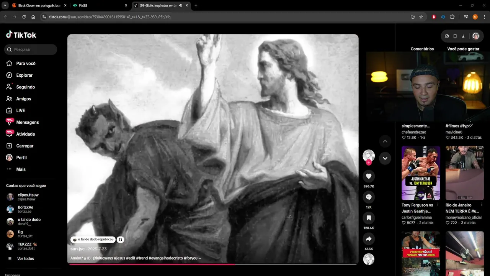The image size is (490, 276).
Task: Open moneymoicano_oficial author link
Action: point(464,217)
